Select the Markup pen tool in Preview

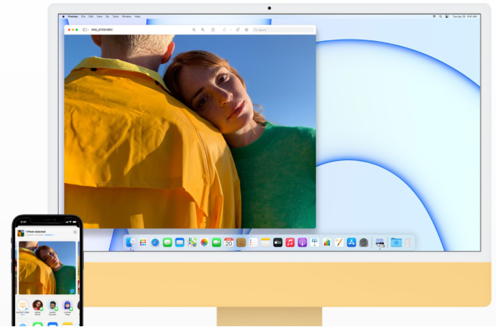point(223,30)
